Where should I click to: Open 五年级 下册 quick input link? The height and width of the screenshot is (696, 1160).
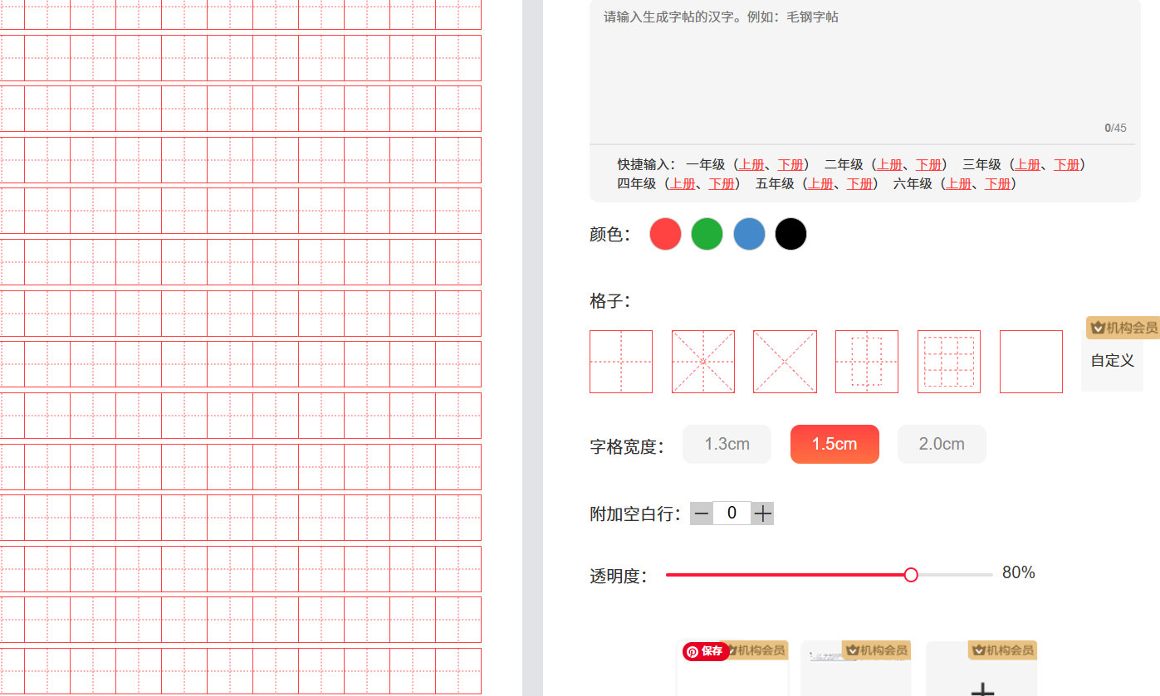(859, 183)
